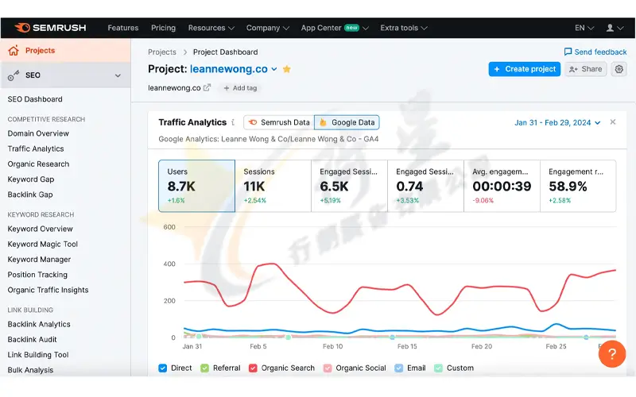This screenshot has width=636, height=397.
Task: Open Organic Traffic Insights
Action: (x=48, y=290)
